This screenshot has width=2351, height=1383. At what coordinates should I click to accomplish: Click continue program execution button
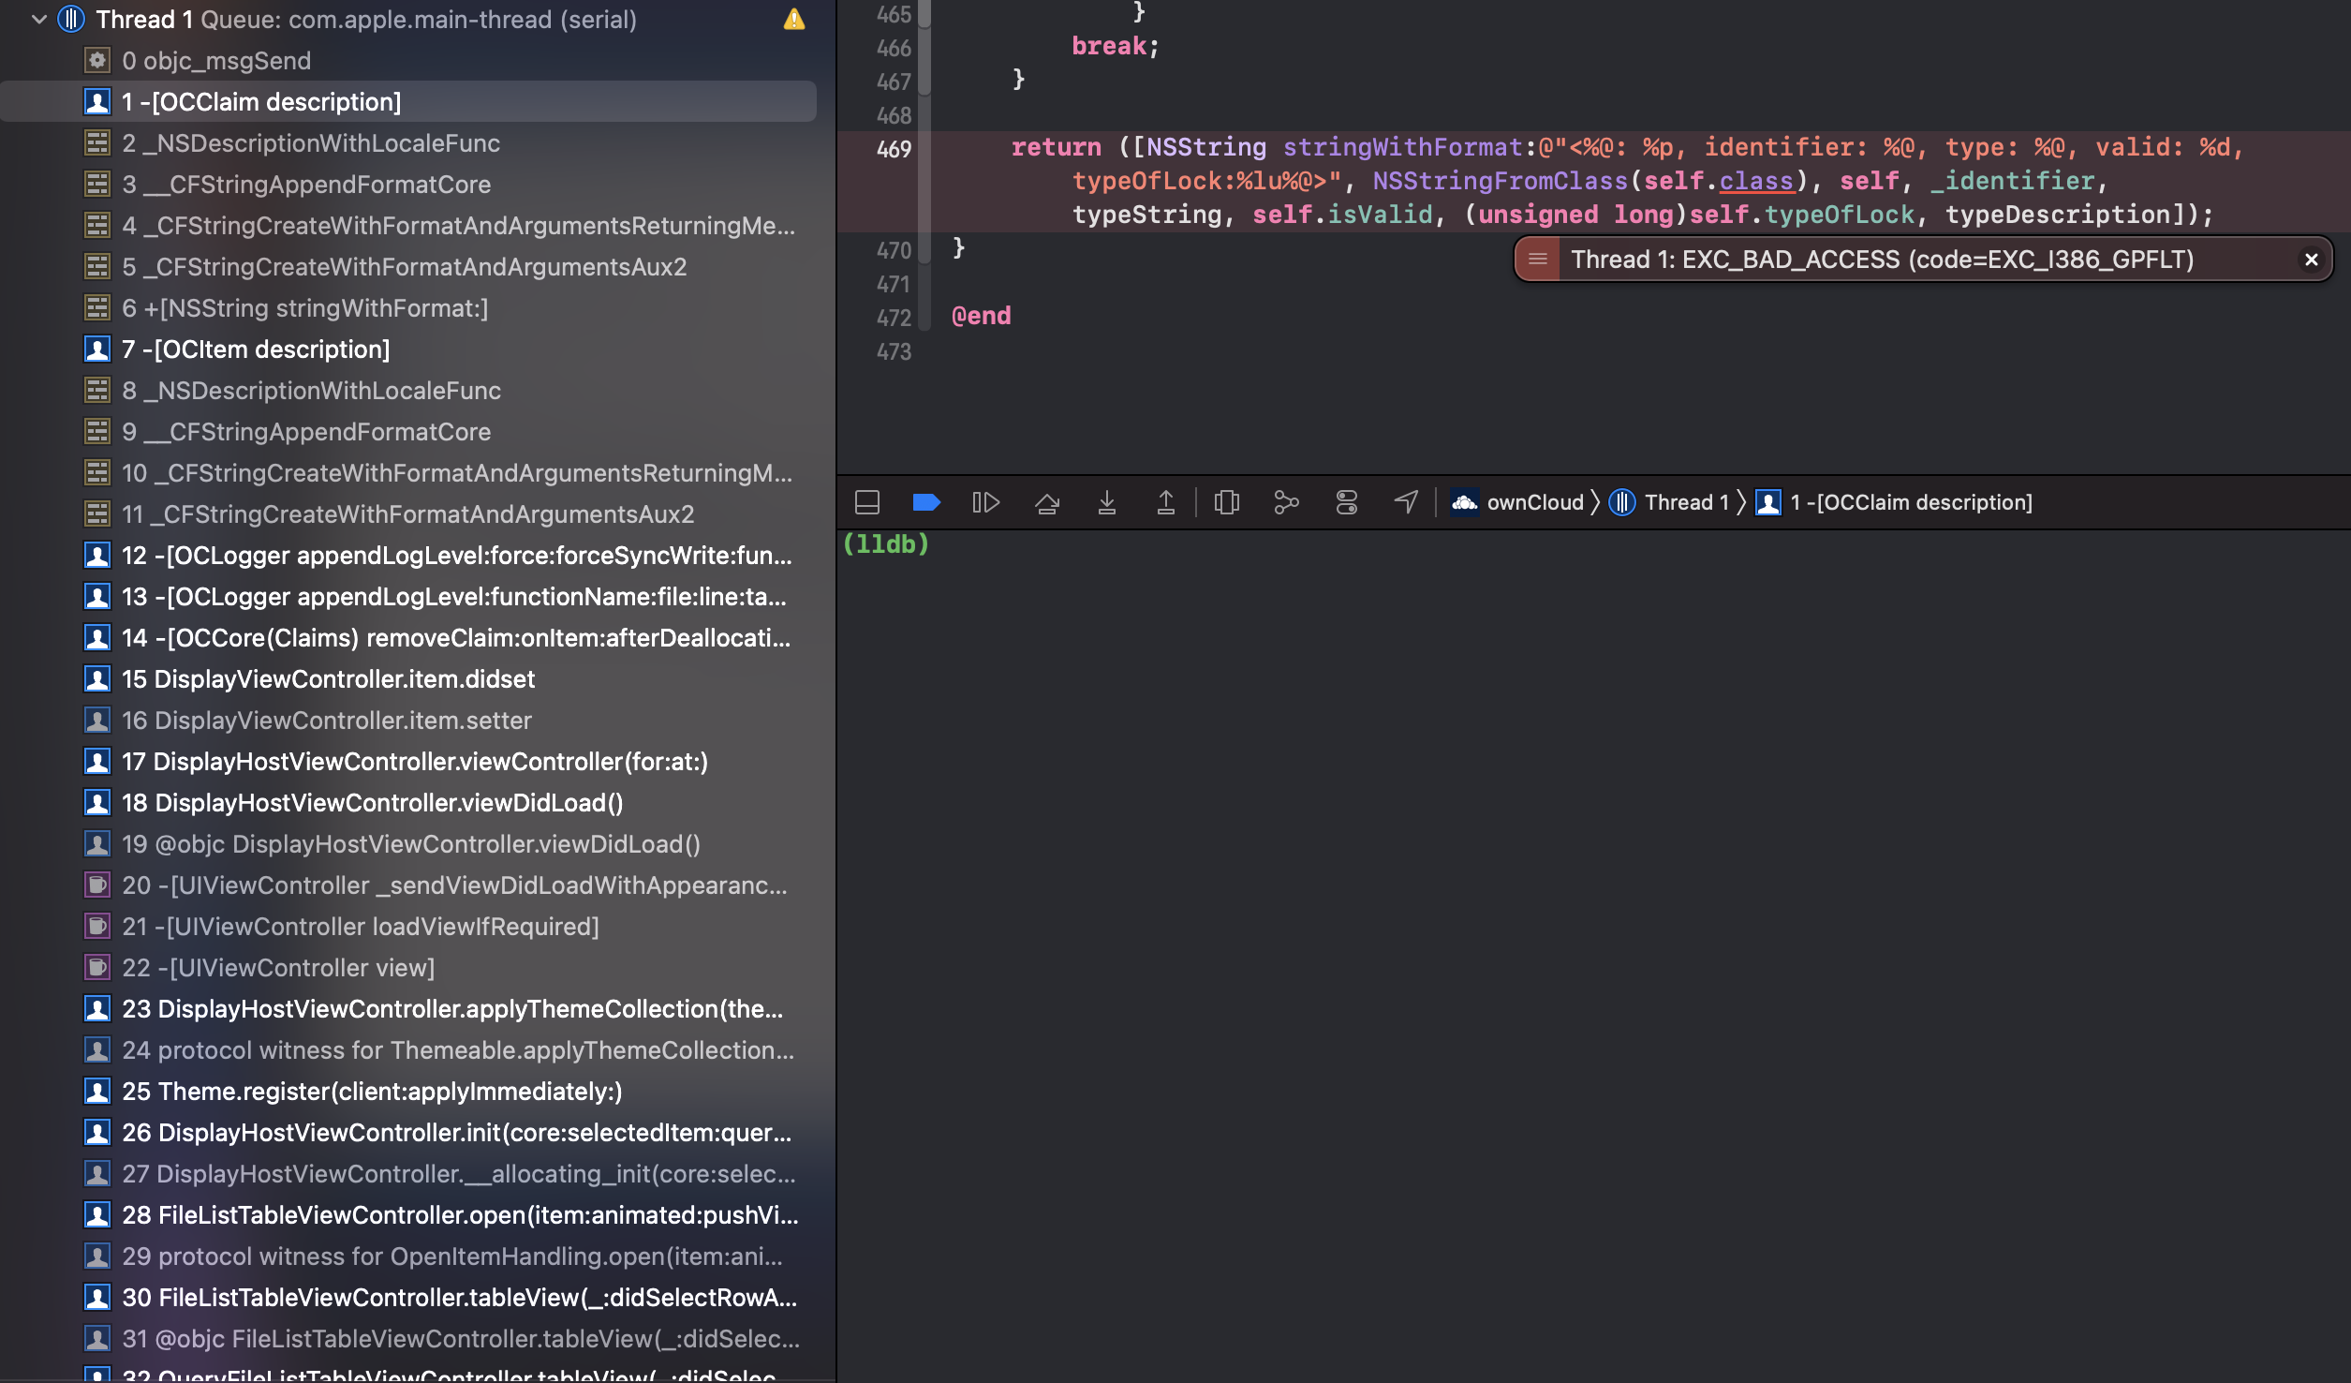point(986,503)
